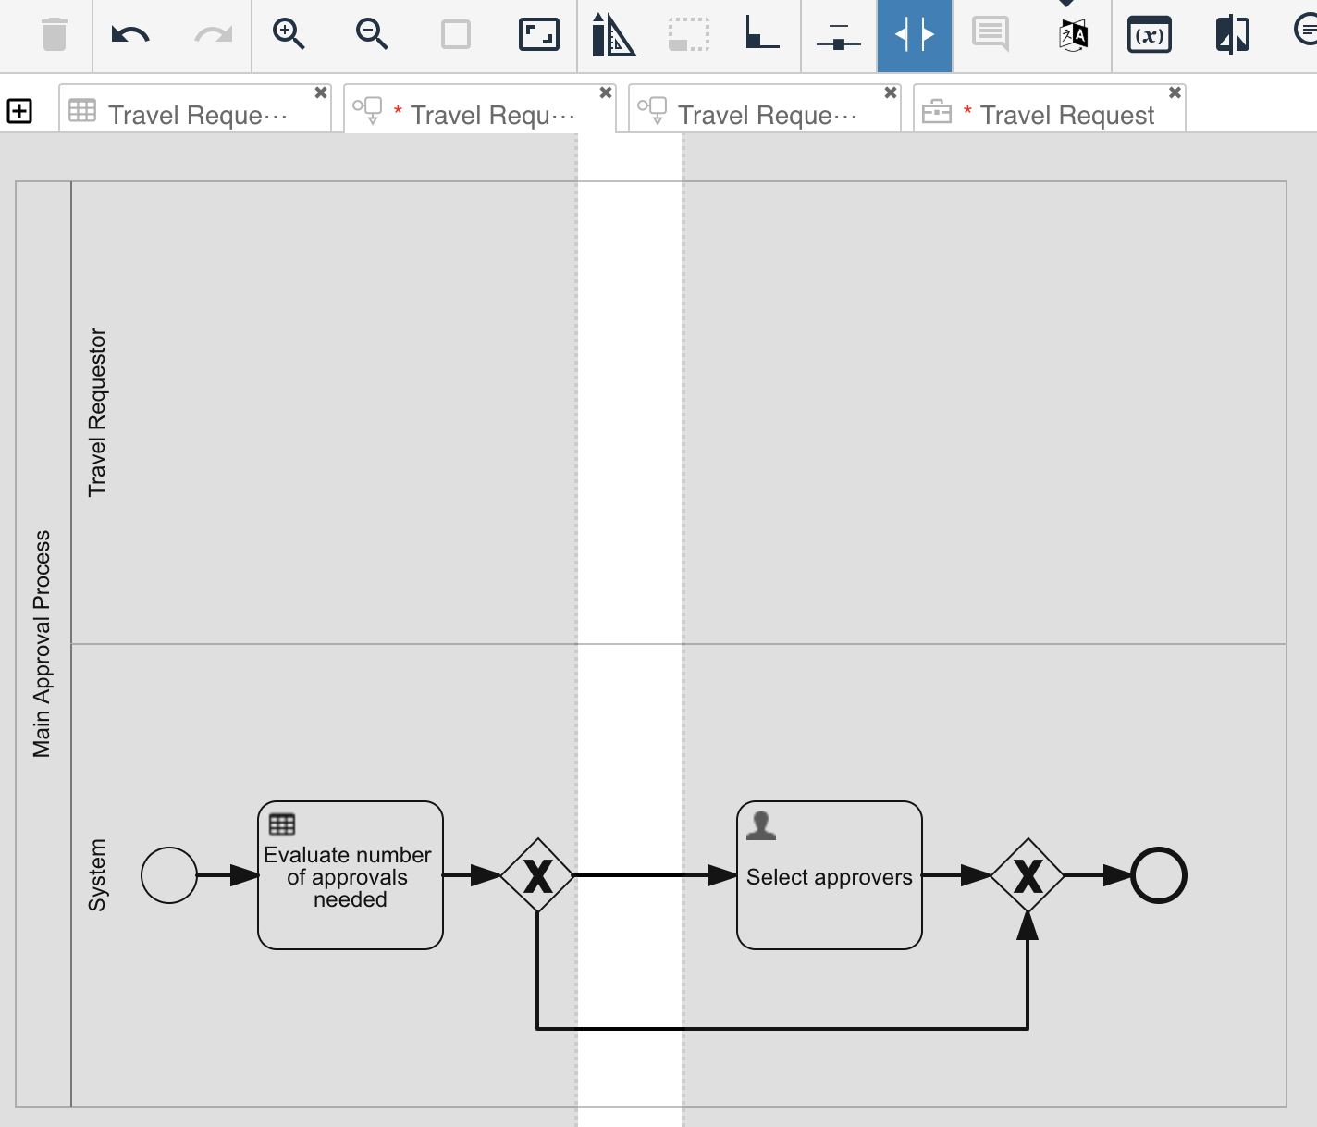Open the translation language icon
This screenshot has height=1127, width=1317.
1073,36
